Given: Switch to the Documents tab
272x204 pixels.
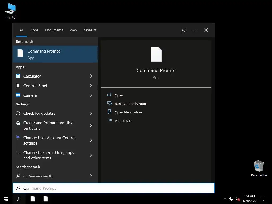Looking at the screenshot, I should [x=54, y=30].
